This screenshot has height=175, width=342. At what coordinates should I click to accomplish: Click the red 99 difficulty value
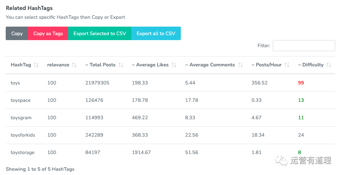pos(301,83)
